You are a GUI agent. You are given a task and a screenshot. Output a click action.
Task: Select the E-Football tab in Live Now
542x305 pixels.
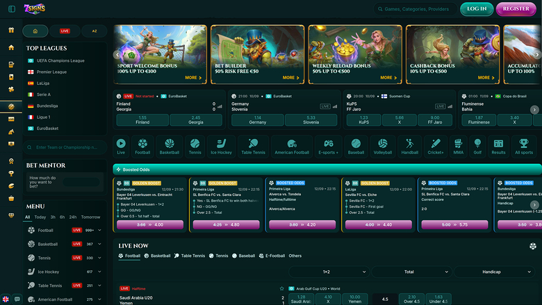tap(271, 256)
